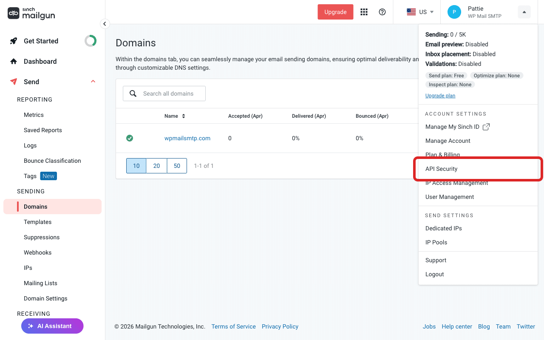The image size is (544, 340).
Task: Click the Bounced (Apr) column header
Action: [x=372, y=116]
